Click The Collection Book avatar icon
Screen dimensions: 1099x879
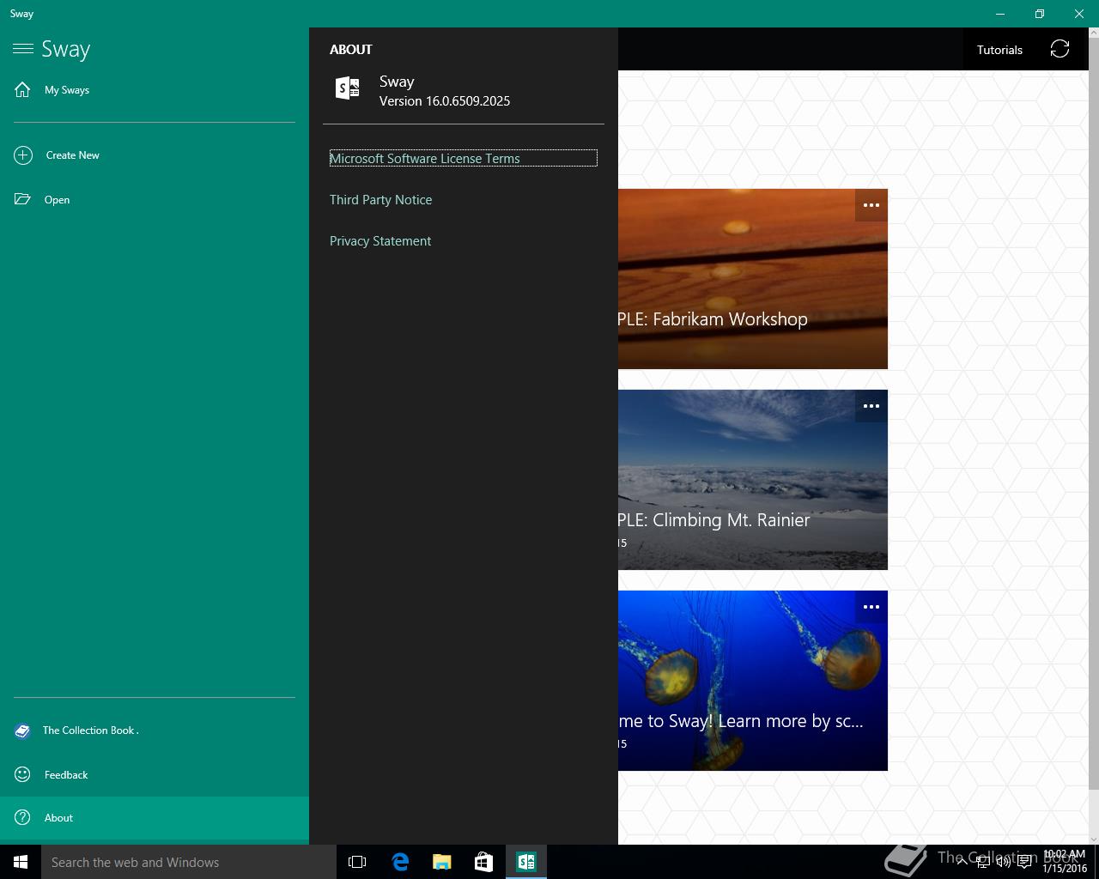(22, 730)
